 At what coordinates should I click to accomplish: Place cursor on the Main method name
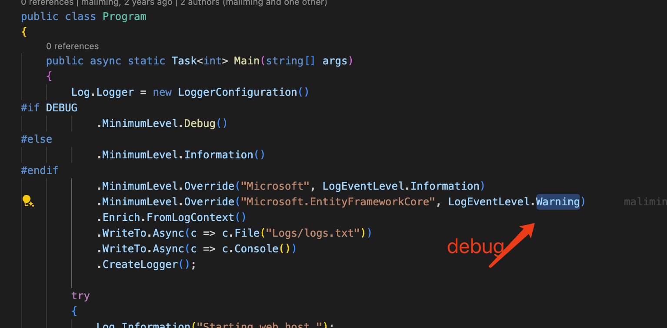(247, 60)
